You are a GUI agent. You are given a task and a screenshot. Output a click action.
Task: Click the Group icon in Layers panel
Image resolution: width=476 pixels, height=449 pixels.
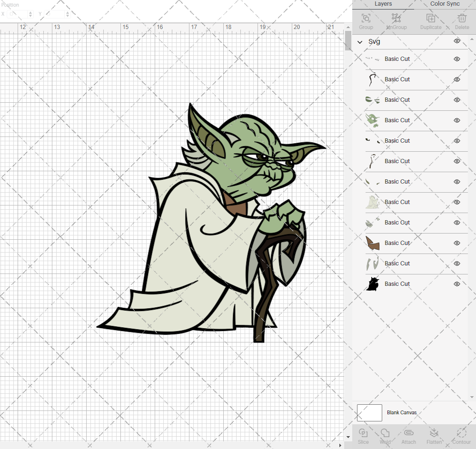pyautogui.click(x=366, y=18)
